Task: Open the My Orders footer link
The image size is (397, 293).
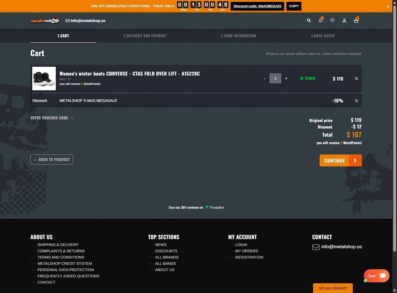Action: pyautogui.click(x=247, y=251)
